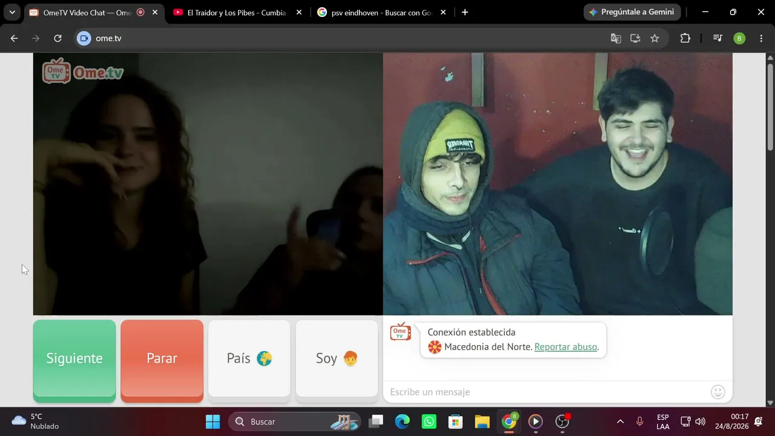Open the volume speaker tray icon
775x436 pixels.
click(701, 421)
